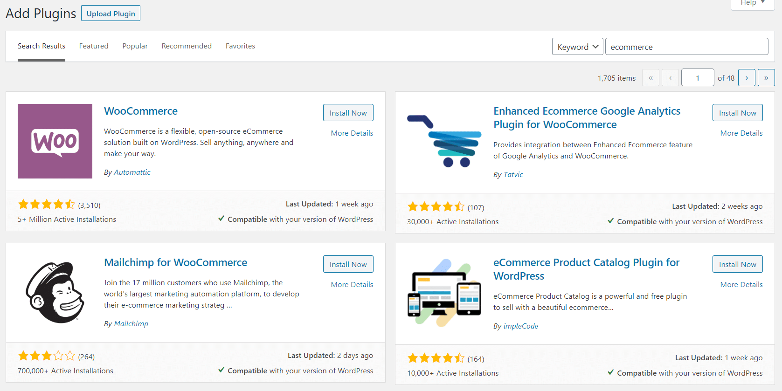Screen dimensions: 782x391
Task: Click the plugin search field containing ecommerce
Action: tap(686, 47)
